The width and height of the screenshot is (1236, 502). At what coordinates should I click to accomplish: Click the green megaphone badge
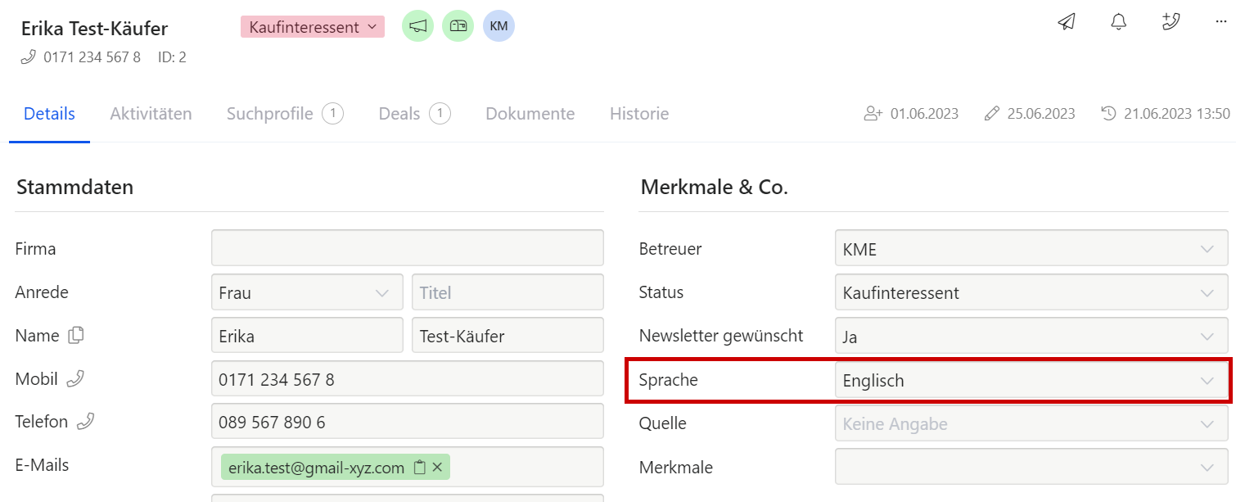417,26
